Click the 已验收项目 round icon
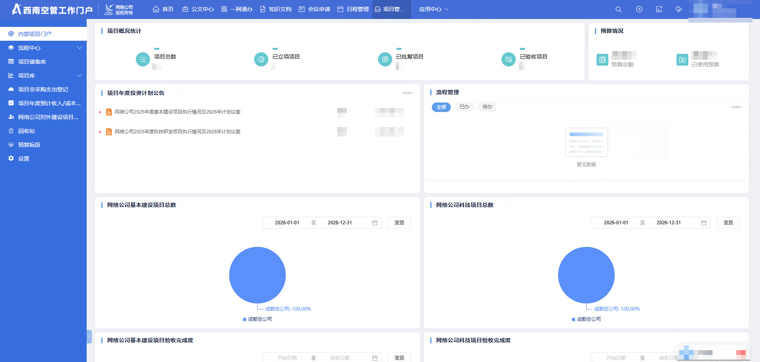The width and height of the screenshot is (760, 362). (x=509, y=59)
